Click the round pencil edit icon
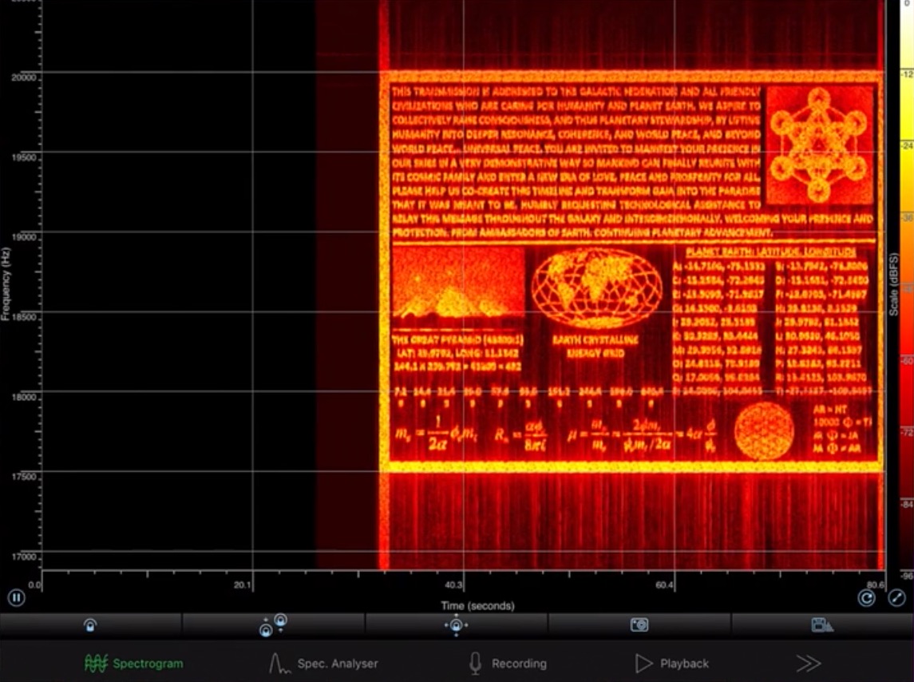Viewport: 914px width, 682px height. [896, 597]
